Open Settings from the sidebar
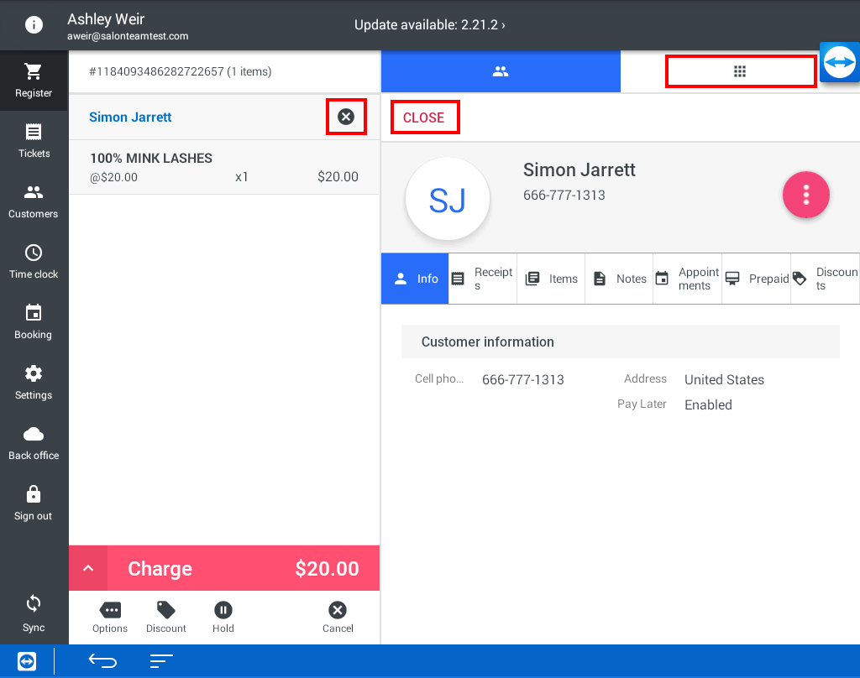This screenshot has width=860, height=678. (x=34, y=383)
